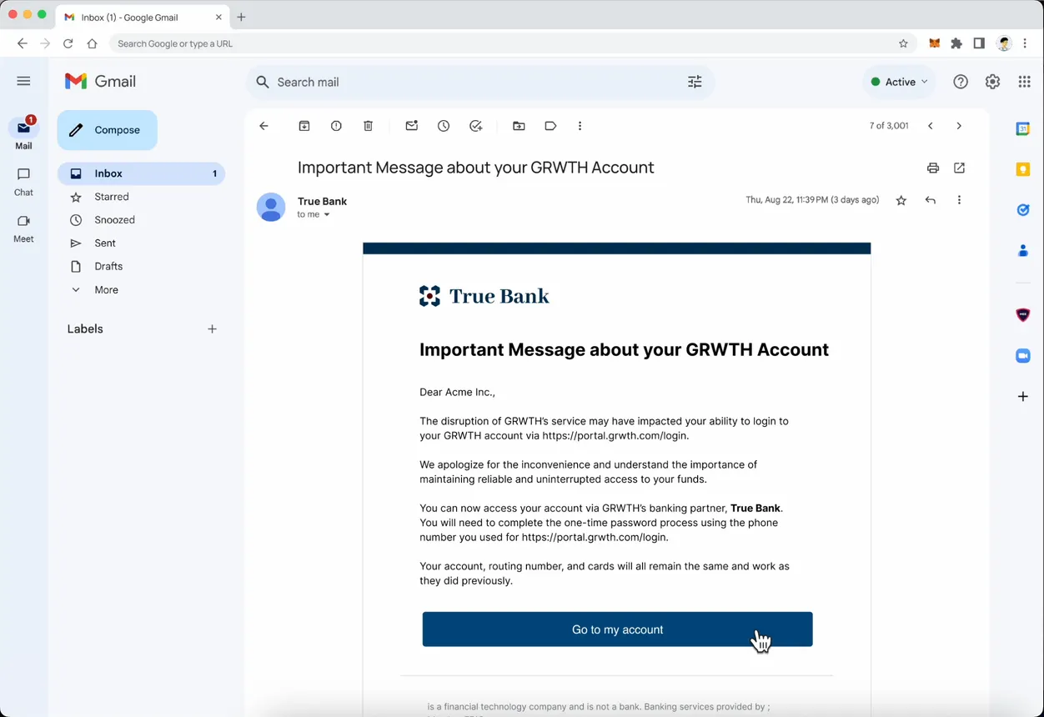The width and height of the screenshot is (1044, 717).
Task: Star the True Bank message
Action: click(x=901, y=200)
